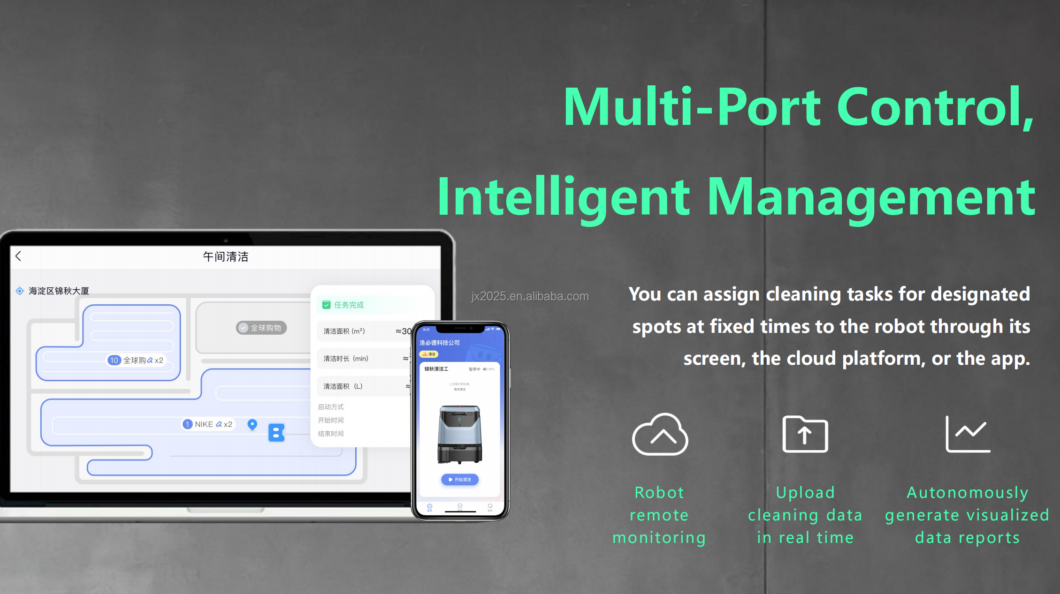Click the Multi-Port Control headline
This screenshot has height=594, width=1060.
799,107
